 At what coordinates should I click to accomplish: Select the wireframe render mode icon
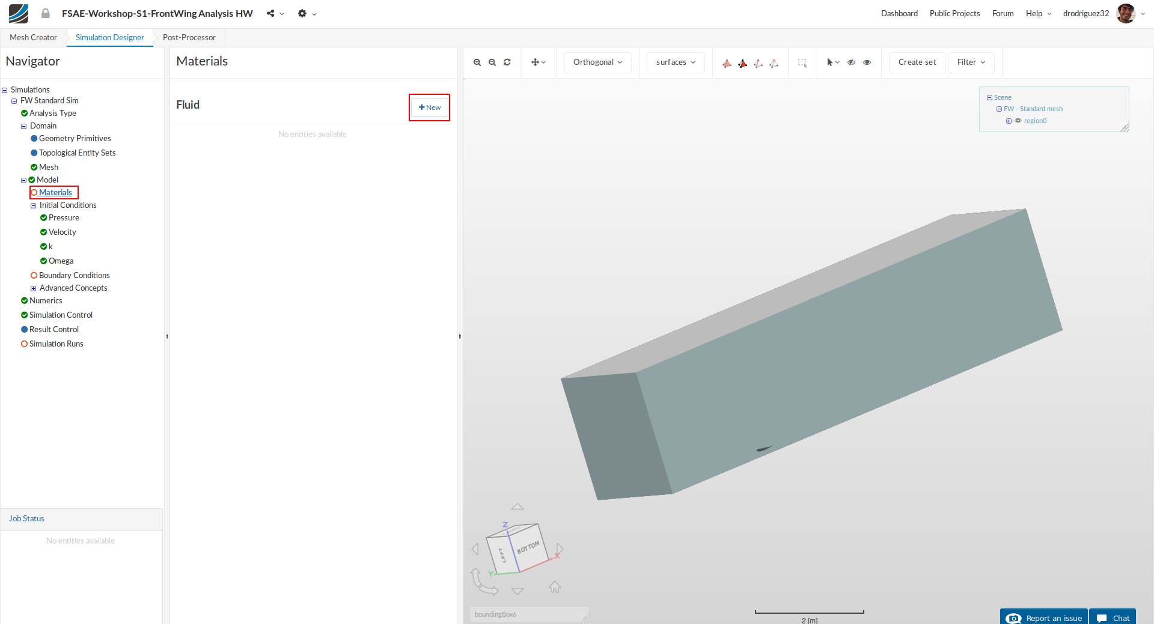[x=759, y=63]
